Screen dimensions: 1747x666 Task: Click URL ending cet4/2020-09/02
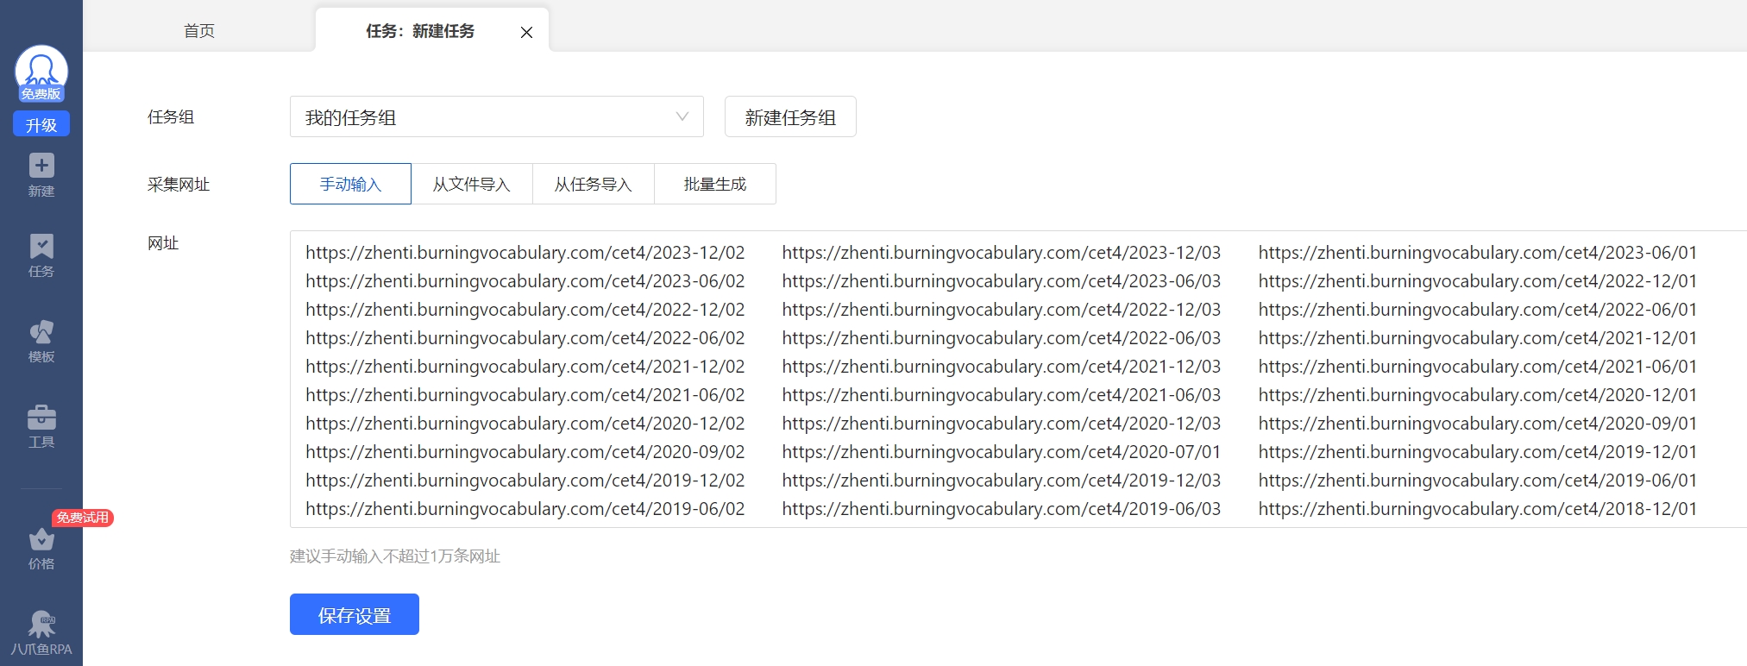point(525,452)
